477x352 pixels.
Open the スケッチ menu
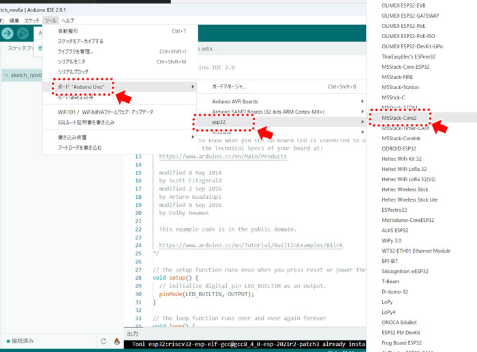pyautogui.click(x=32, y=20)
